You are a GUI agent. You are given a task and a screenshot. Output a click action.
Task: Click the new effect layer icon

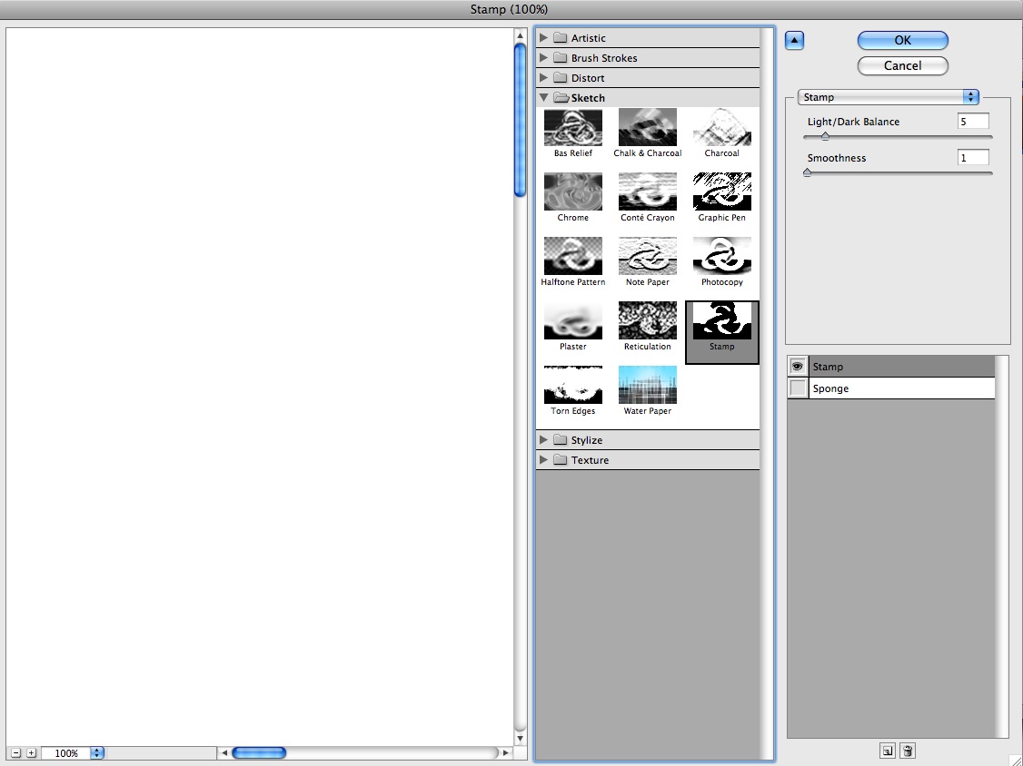[888, 751]
